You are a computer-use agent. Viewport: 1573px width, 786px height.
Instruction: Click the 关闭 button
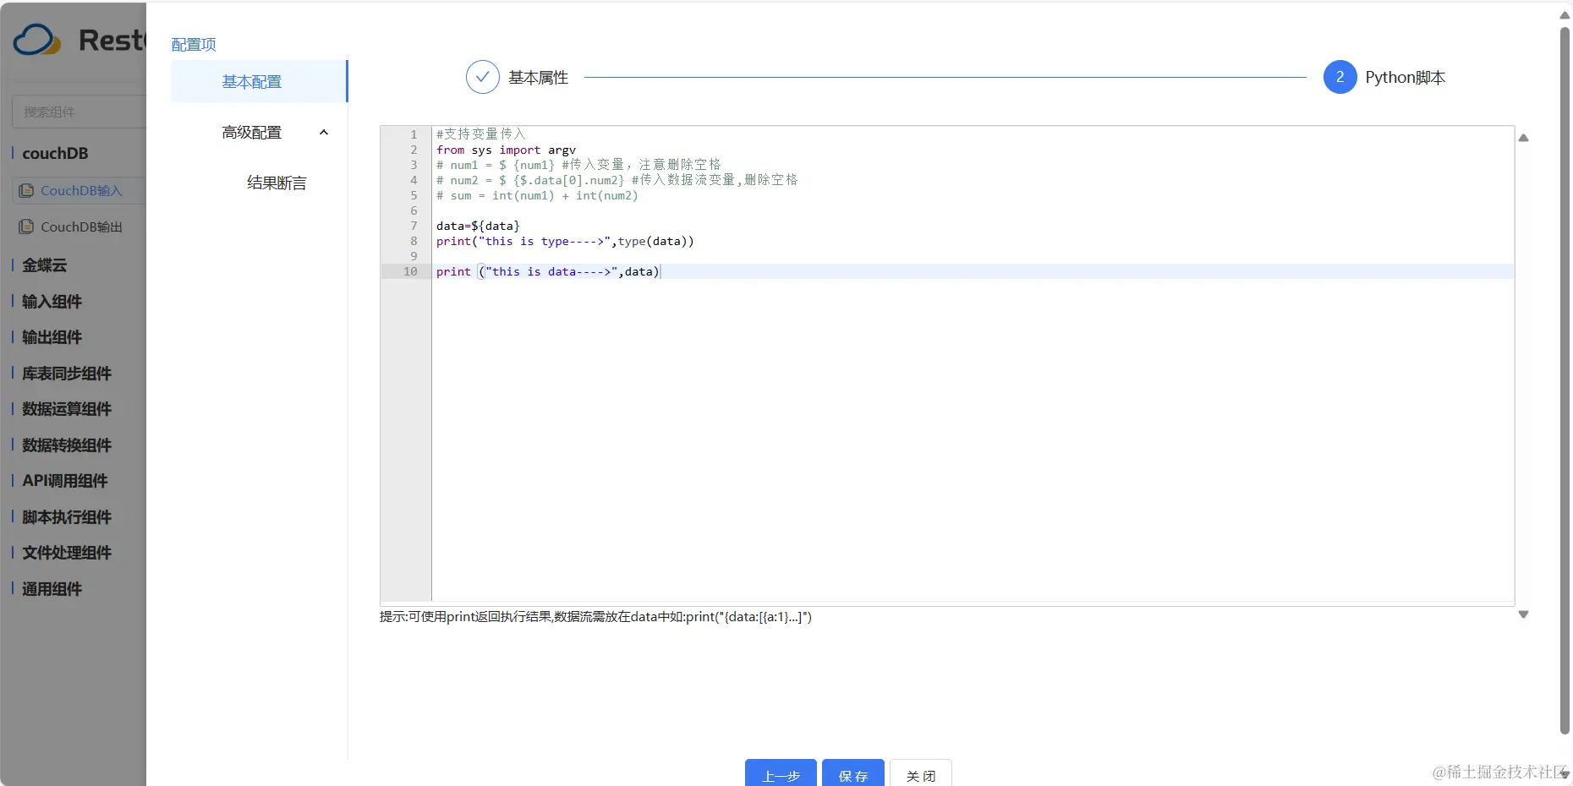(x=921, y=773)
